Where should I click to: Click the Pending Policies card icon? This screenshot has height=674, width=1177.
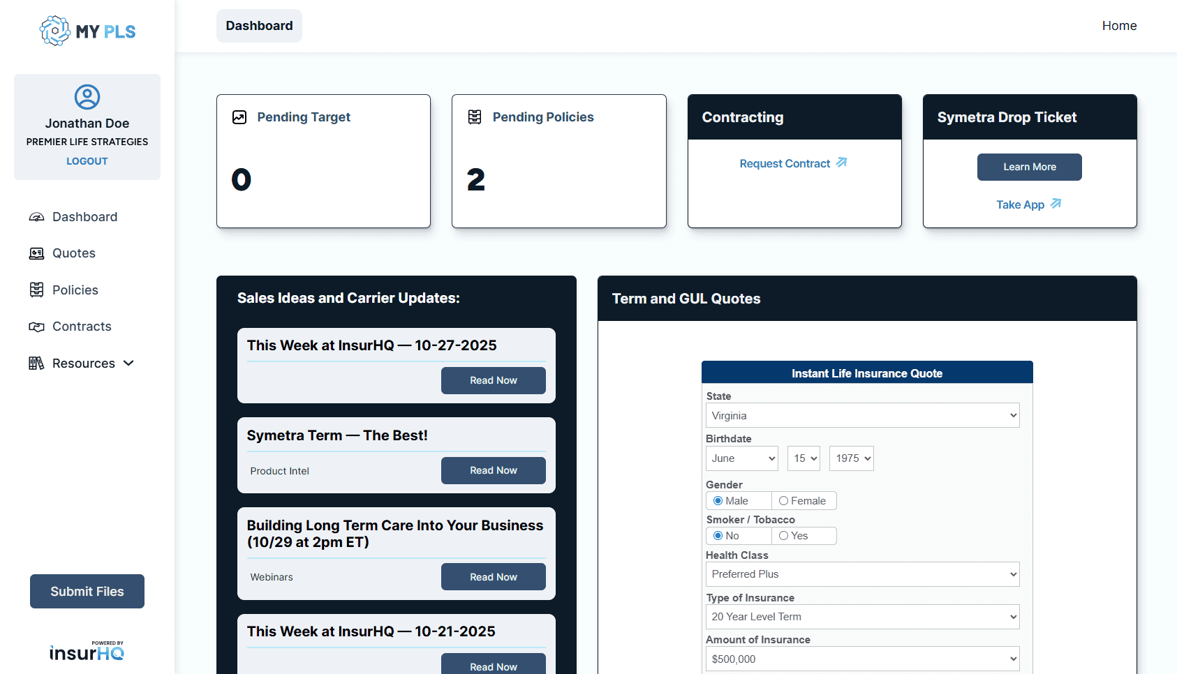tap(475, 117)
